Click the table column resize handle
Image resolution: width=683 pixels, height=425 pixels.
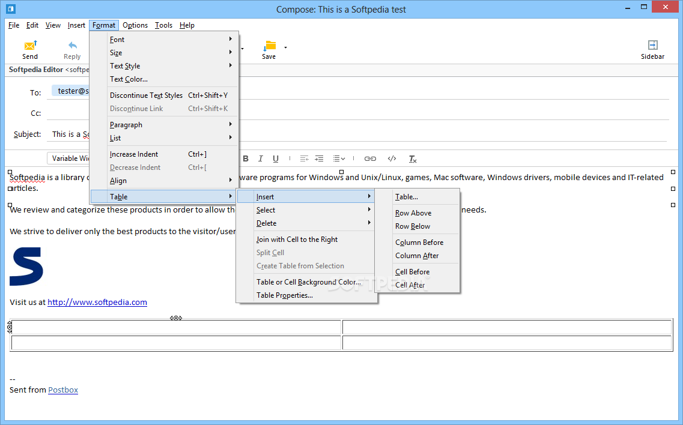pos(176,318)
